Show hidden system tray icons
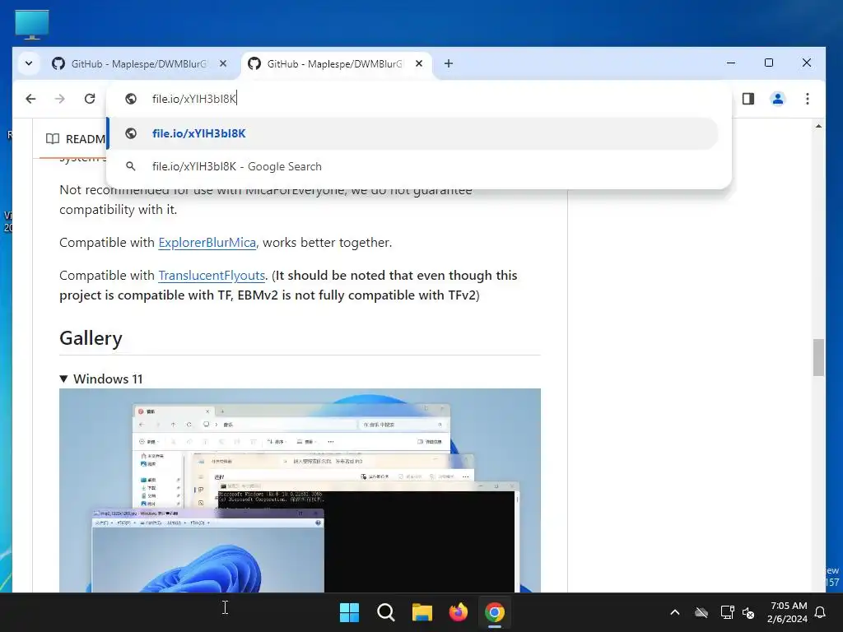Viewport: 843px width, 632px height. tap(675, 612)
